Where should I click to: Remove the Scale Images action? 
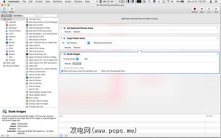pyautogui.click(x=217, y=54)
